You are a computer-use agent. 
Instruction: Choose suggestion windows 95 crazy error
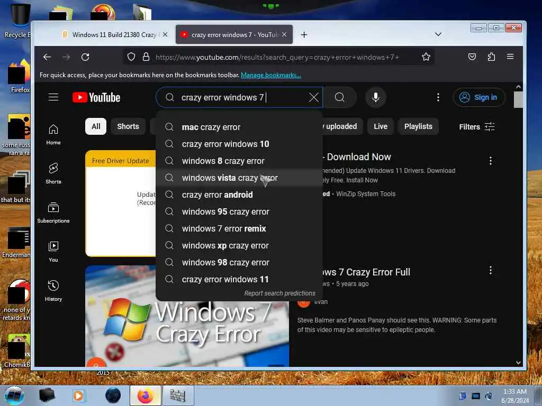coord(239,211)
